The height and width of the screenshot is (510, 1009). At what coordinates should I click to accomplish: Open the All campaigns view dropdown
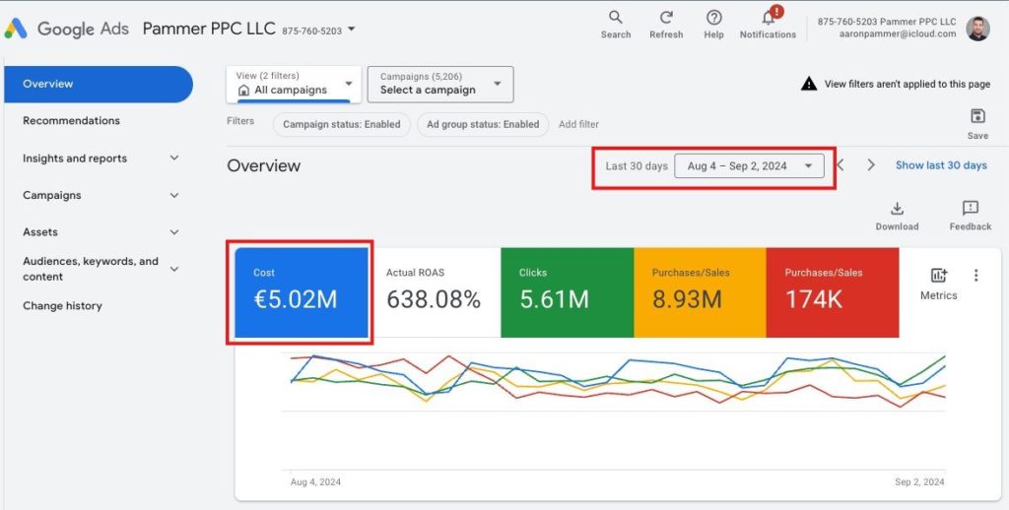point(293,84)
